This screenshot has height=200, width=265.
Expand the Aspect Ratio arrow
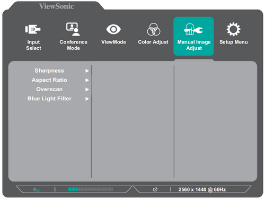point(87,80)
